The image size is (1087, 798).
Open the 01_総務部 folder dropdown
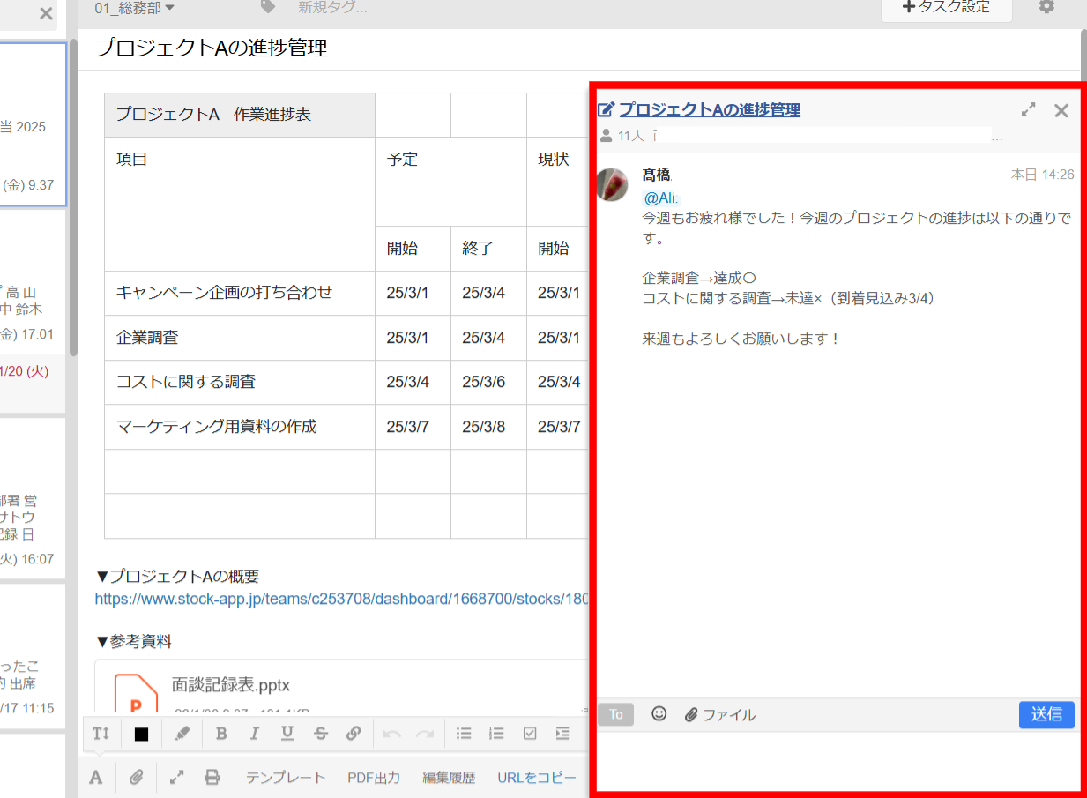point(129,7)
